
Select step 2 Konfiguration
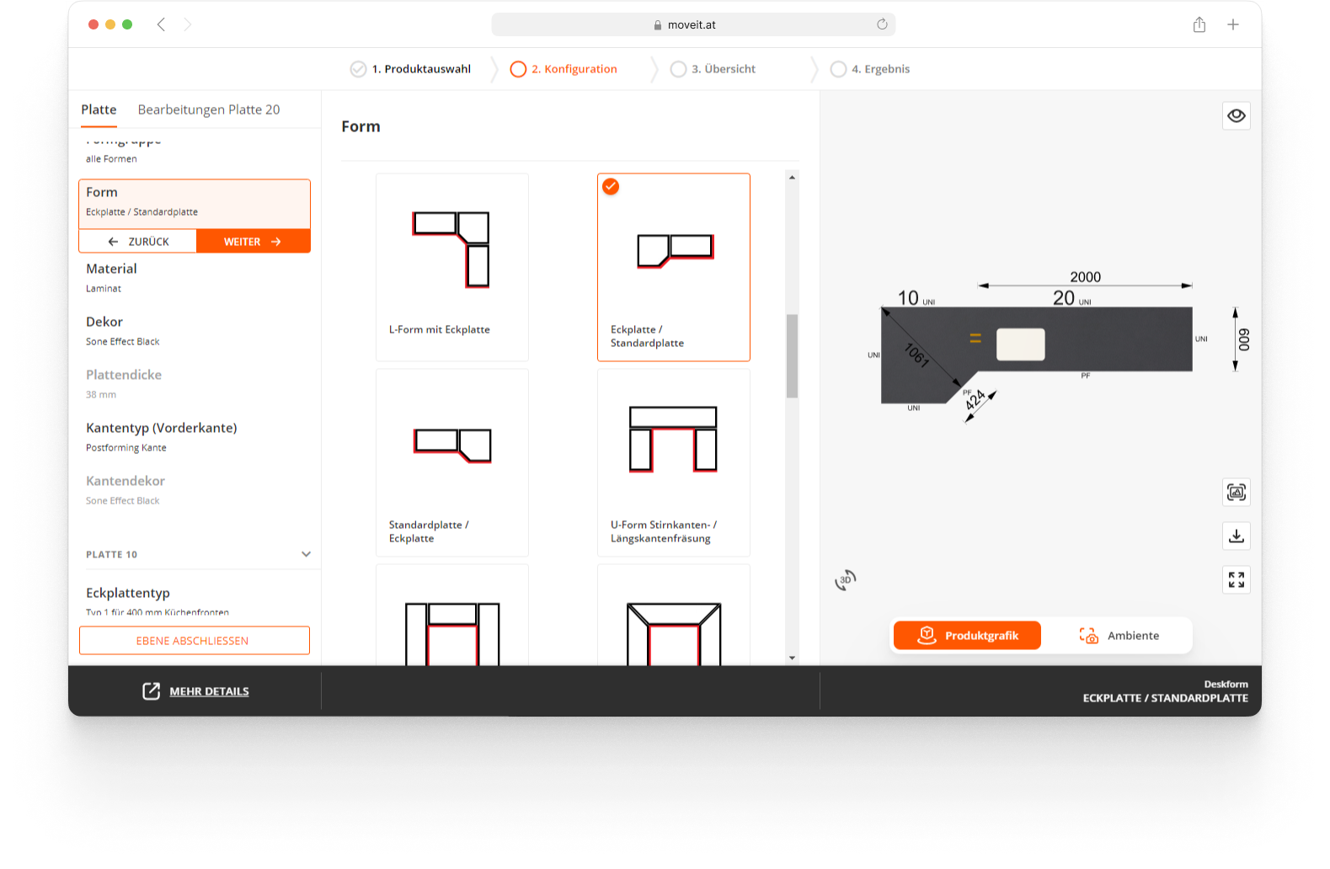pos(564,69)
